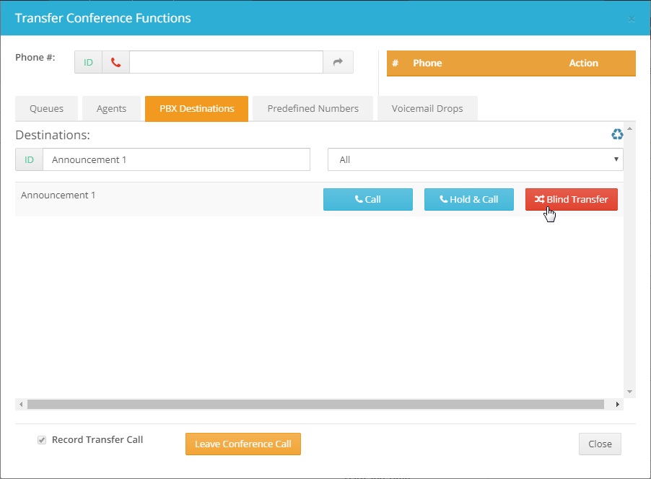651x479 pixels.
Task: Click the Announcement 1 row label
Action: click(x=58, y=195)
